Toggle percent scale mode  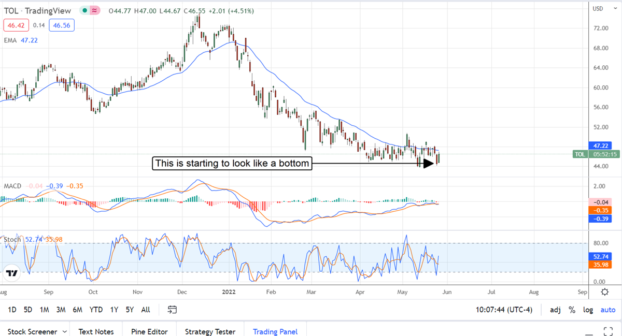(x=572, y=310)
